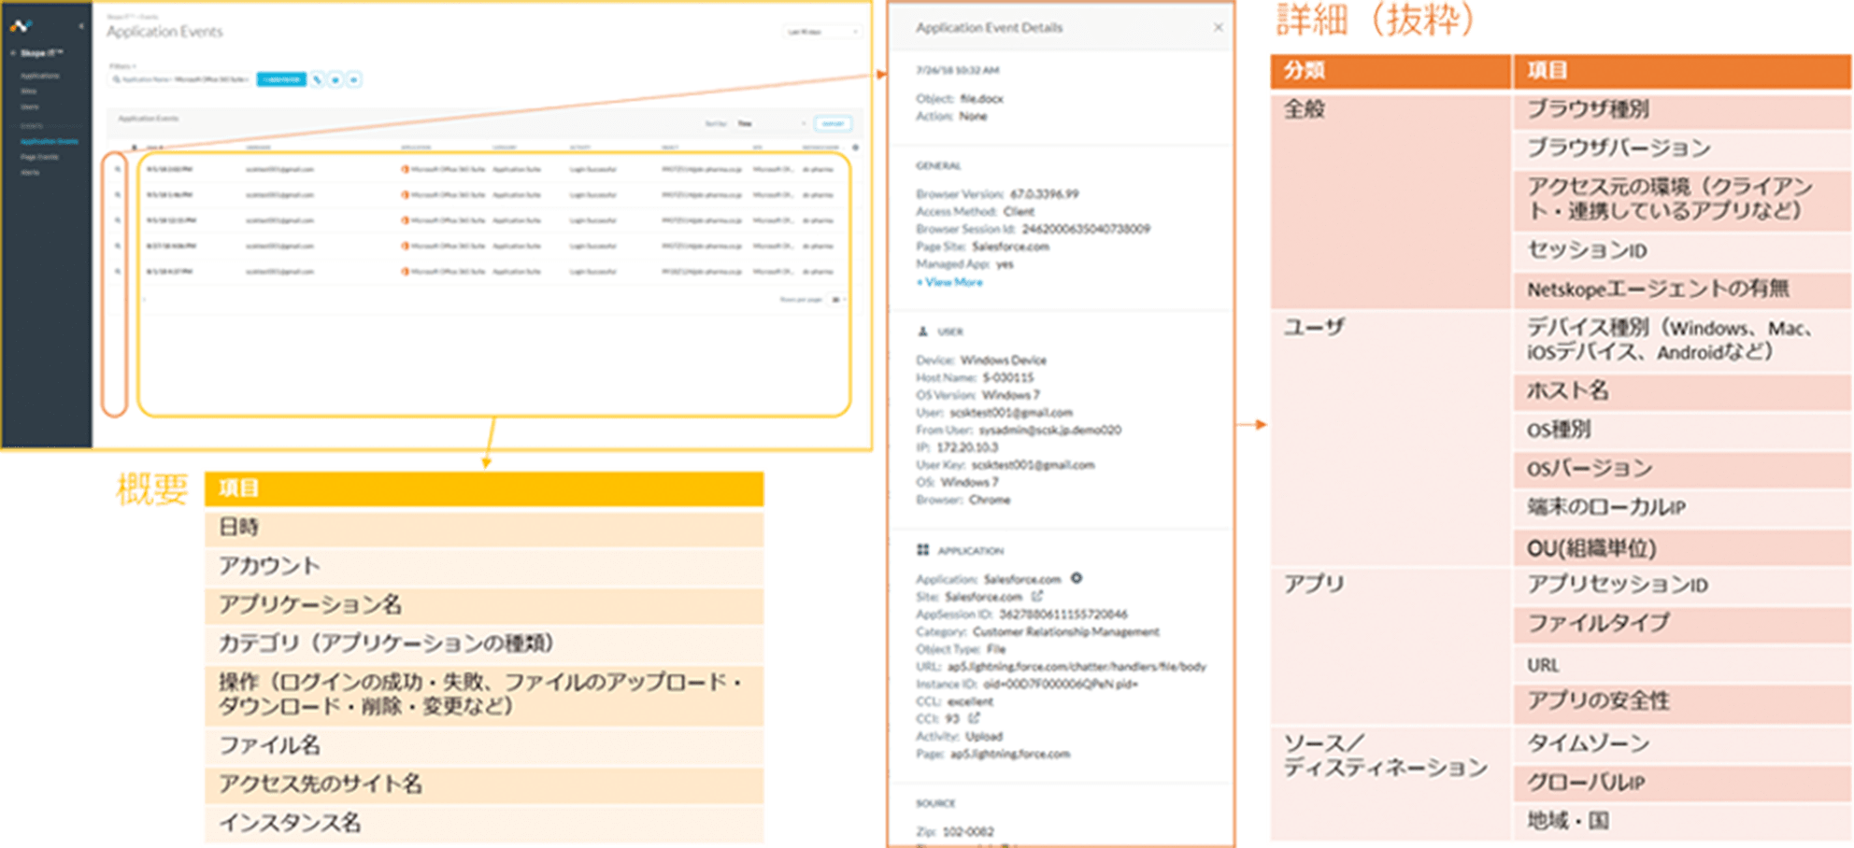Click the ブラウザ種別 cell in the 詳細 table
This screenshot has width=1854, height=848.
(x=1681, y=109)
